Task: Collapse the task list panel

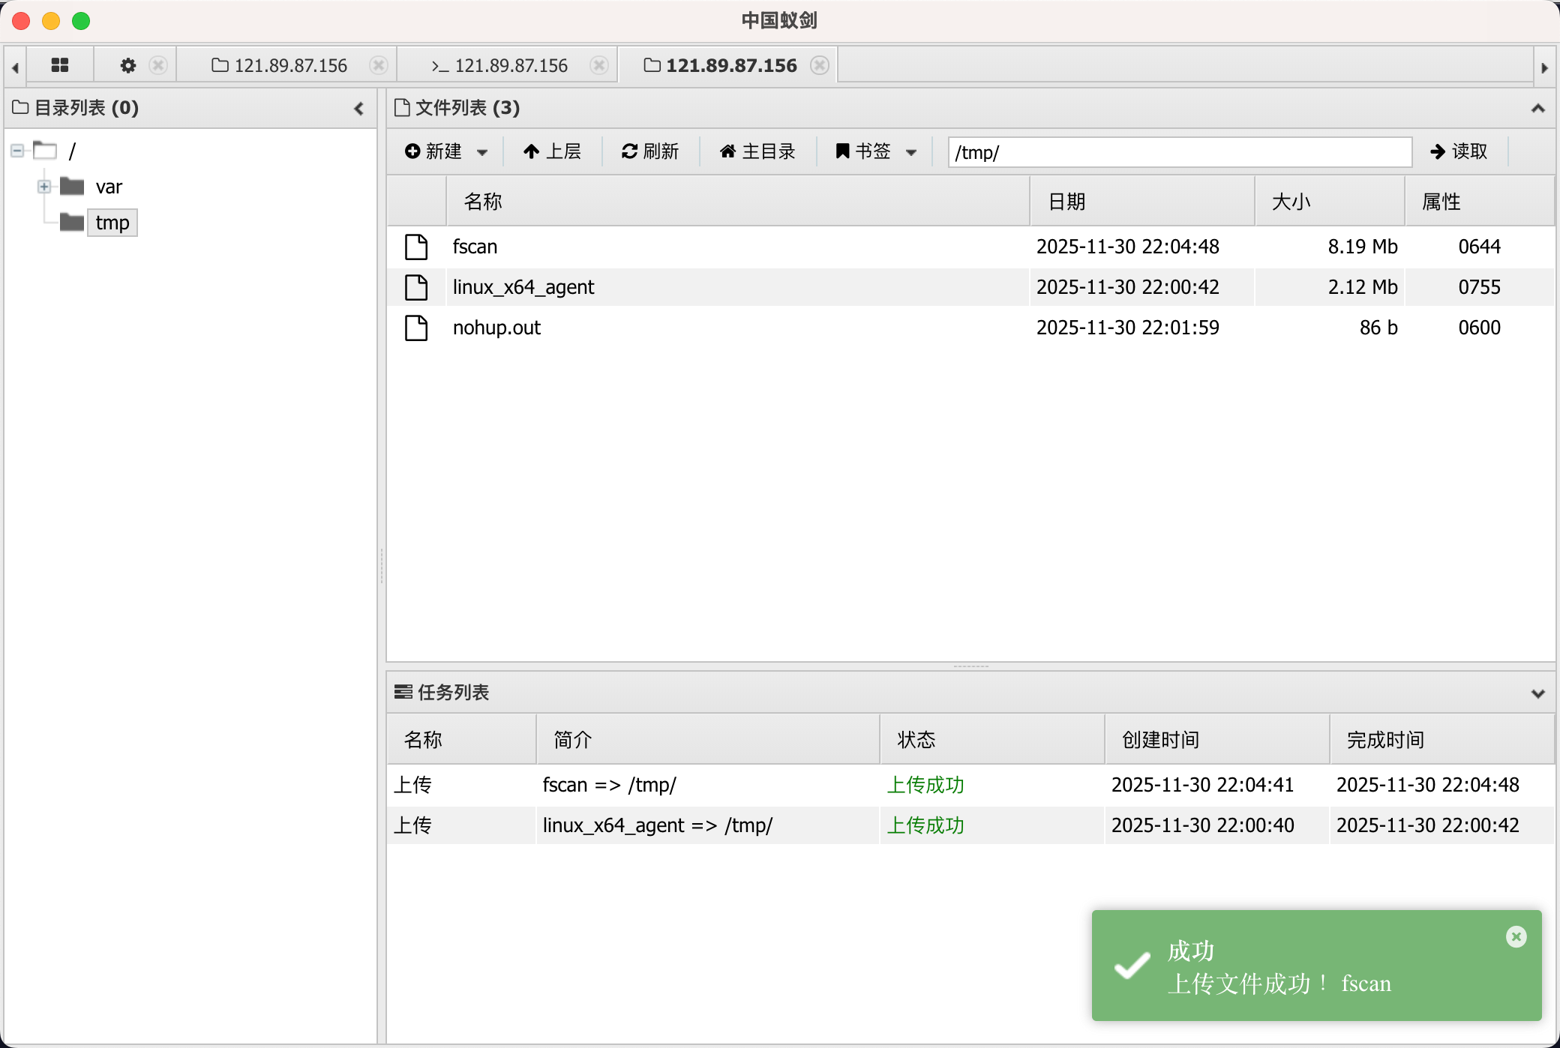Action: click(1537, 693)
